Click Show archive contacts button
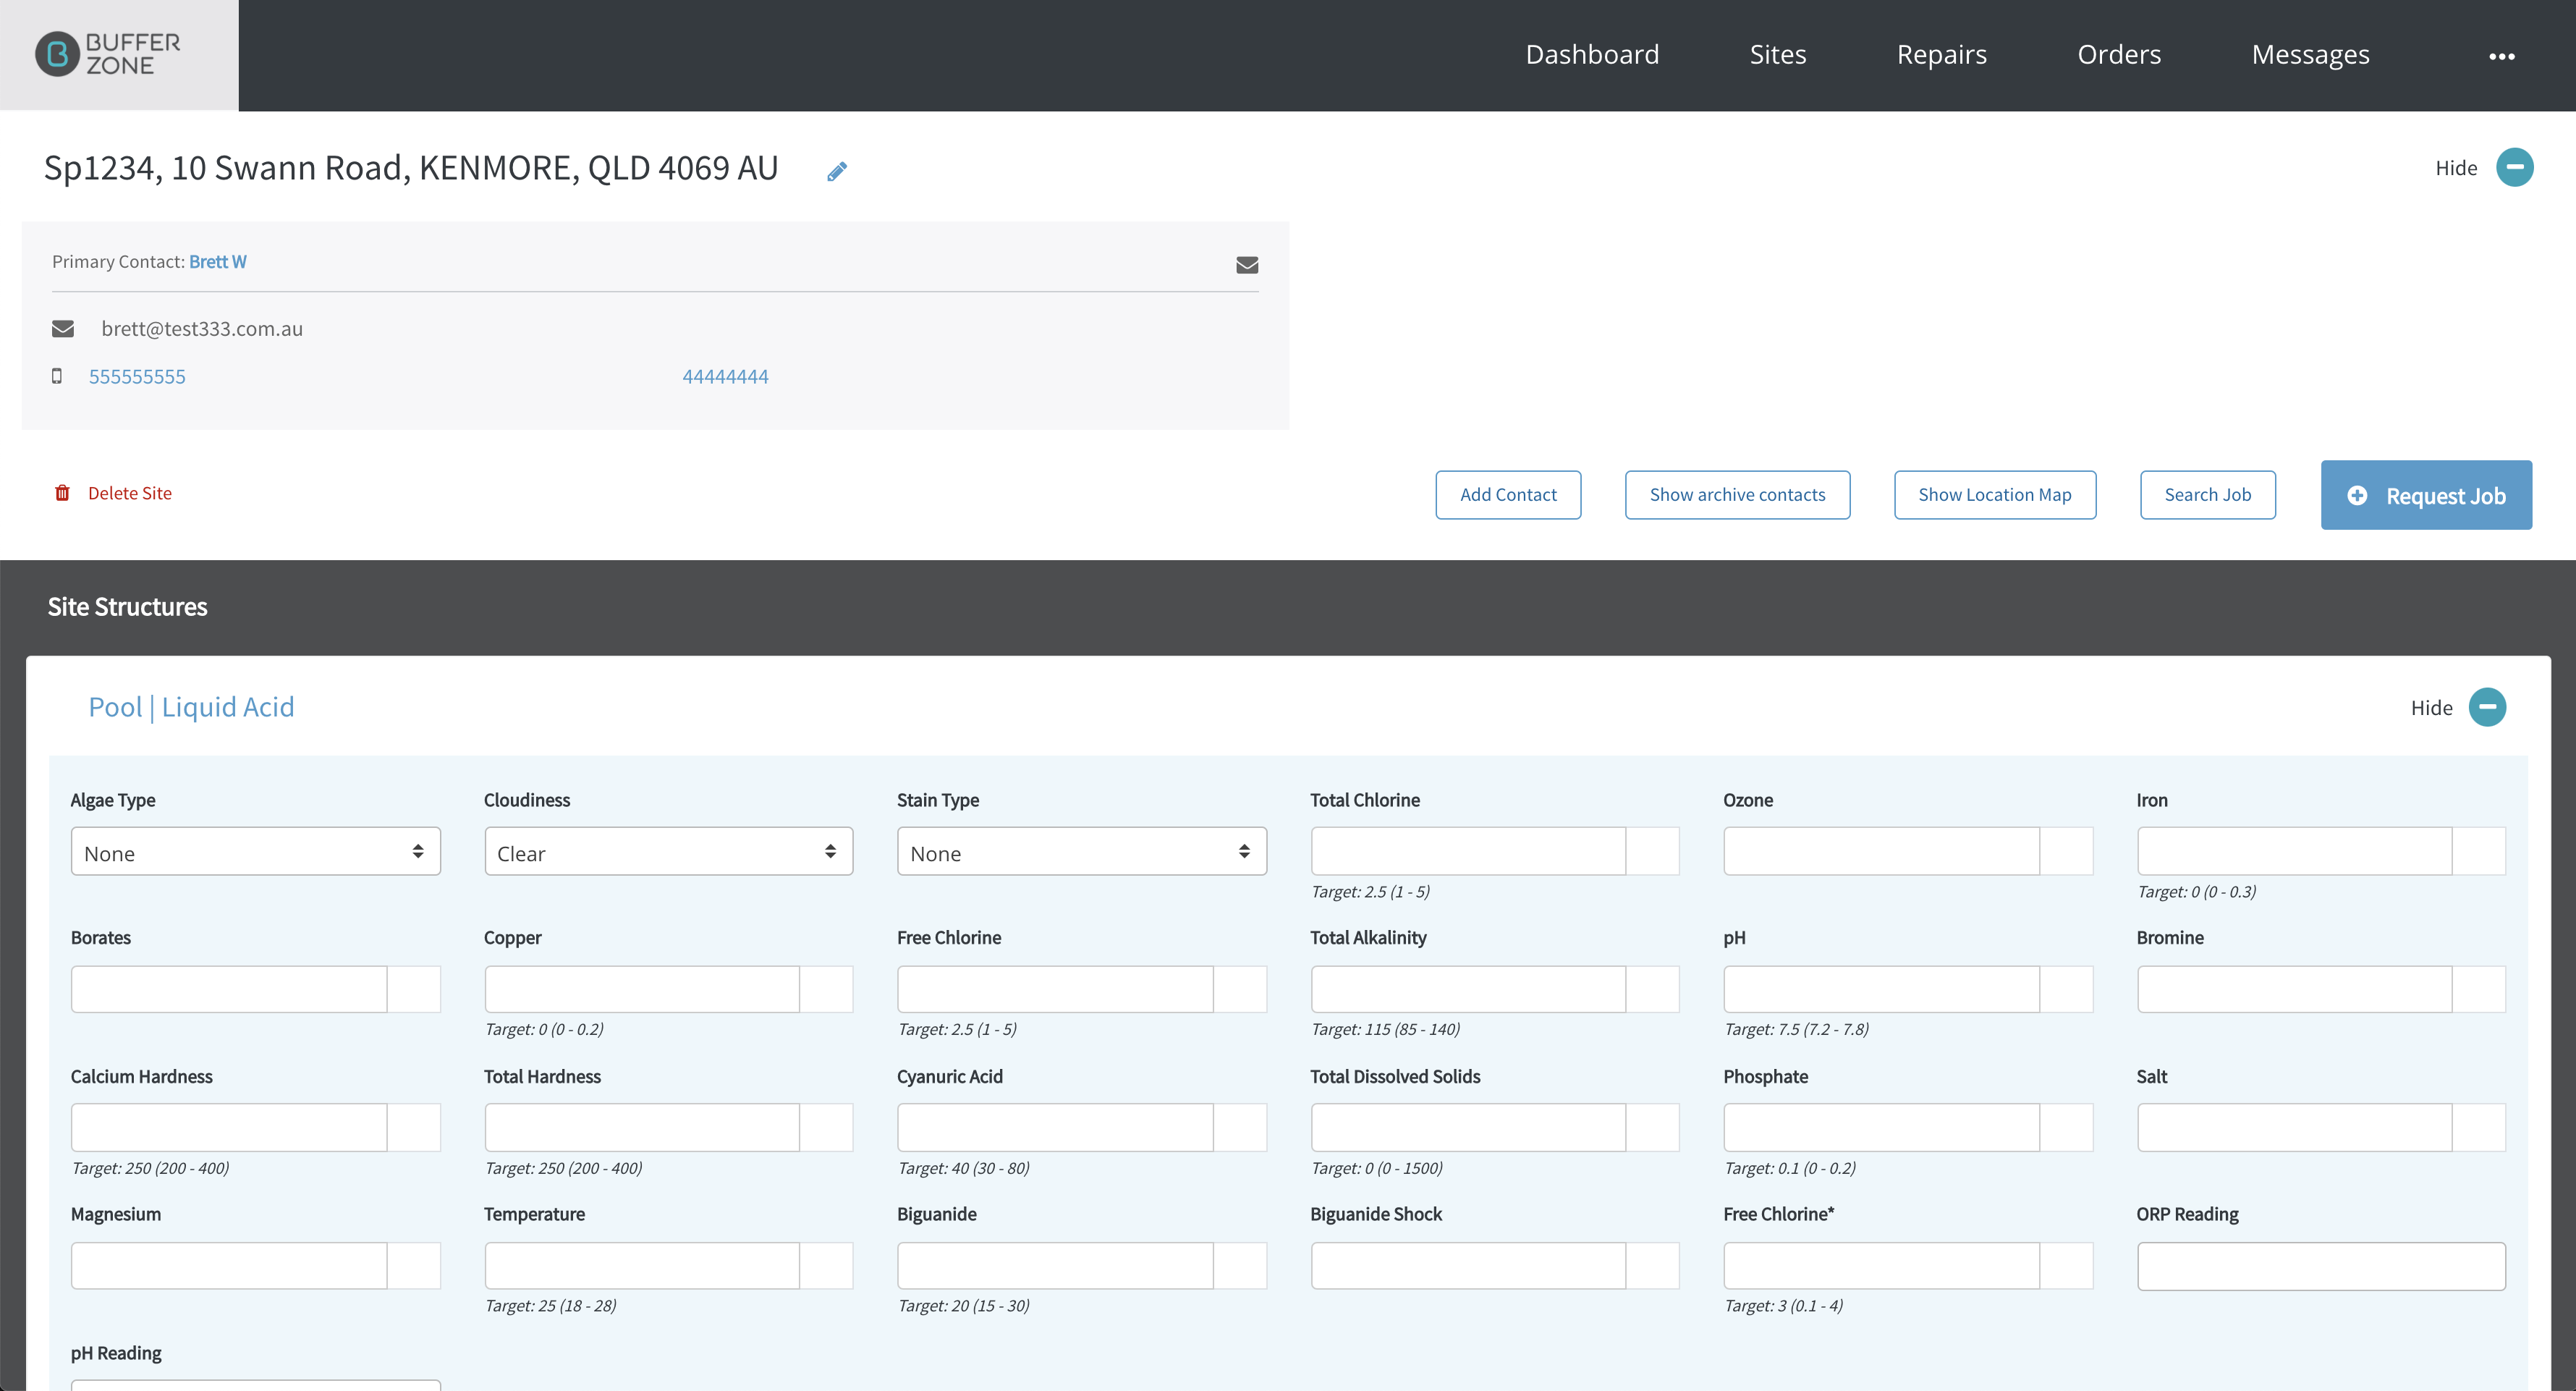 click(1737, 495)
